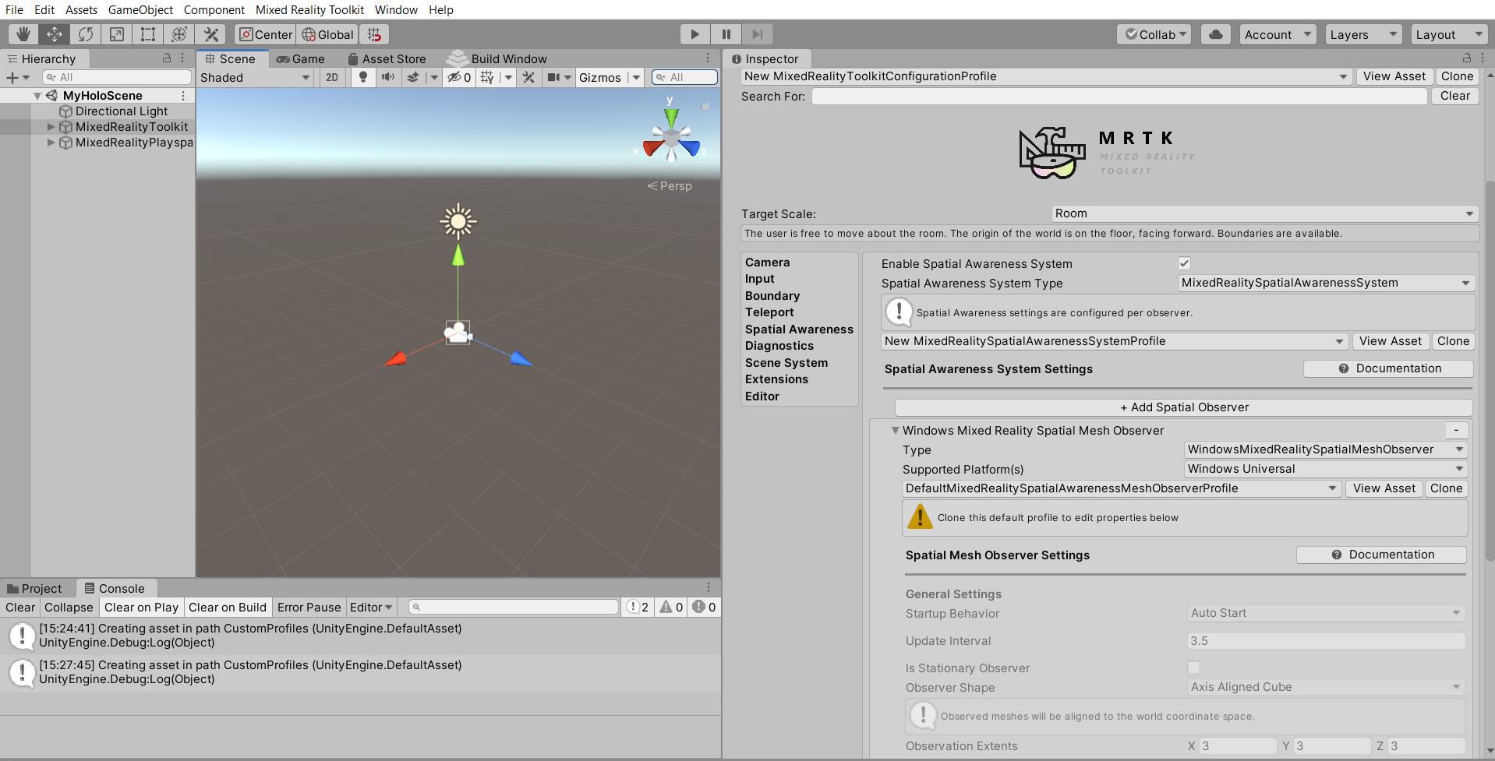Select the Scale tool
Viewport: 1495px width, 761px height.
click(116, 34)
